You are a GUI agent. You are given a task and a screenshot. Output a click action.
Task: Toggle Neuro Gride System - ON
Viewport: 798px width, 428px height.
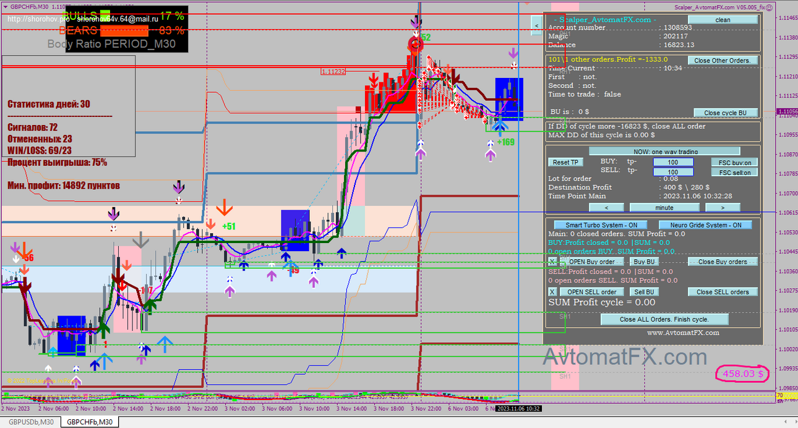(705, 225)
